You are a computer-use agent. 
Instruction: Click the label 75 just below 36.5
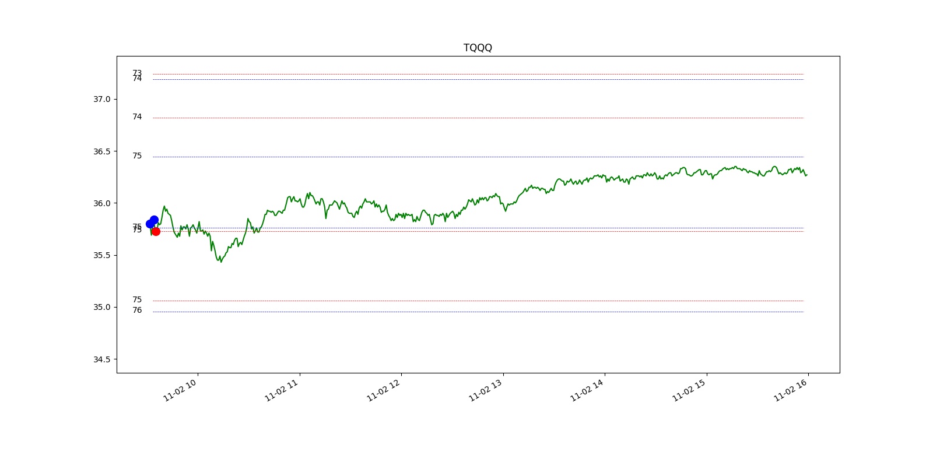137,156
